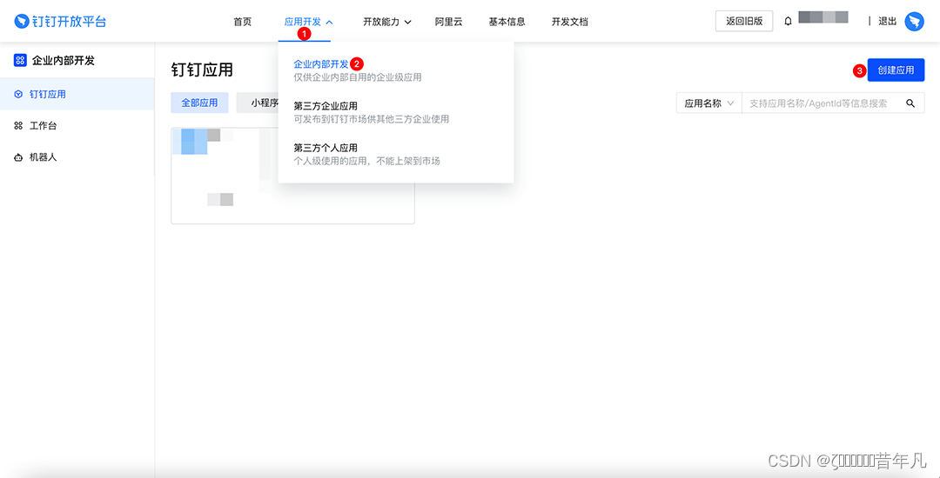Click the 钉钉应用 cube icon in sidebar
This screenshot has width=940, height=478.
pos(18,94)
